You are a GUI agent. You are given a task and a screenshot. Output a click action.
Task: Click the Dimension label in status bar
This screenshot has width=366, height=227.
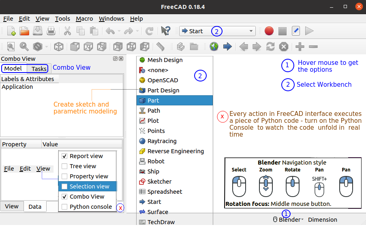pyautogui.click(x=322, y=220)
